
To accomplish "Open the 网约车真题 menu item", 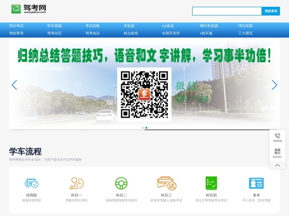I will (209, 26).
